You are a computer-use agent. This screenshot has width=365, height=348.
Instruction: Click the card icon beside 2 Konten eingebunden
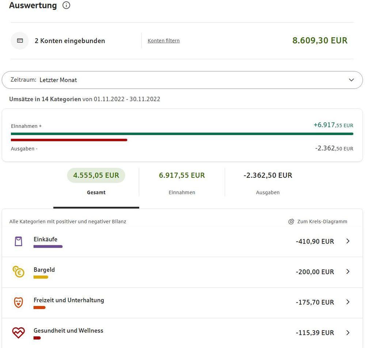tap(20, 41)
